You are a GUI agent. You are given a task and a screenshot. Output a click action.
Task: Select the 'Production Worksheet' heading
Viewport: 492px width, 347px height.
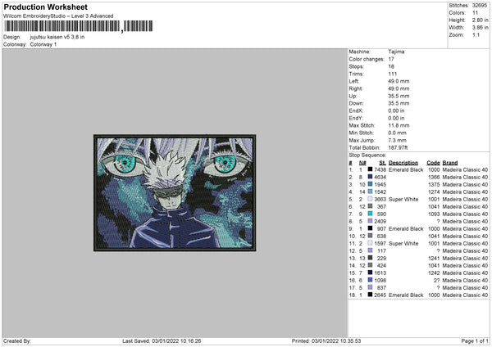coord(45,7)
